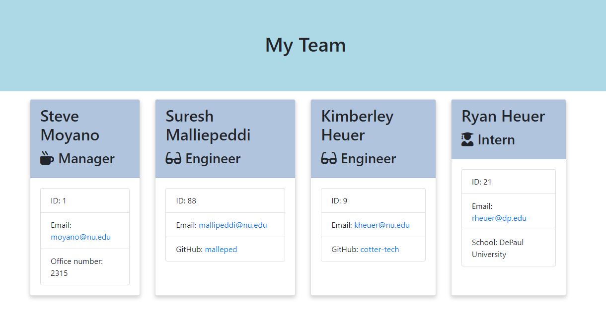Email Kimberley at kheuer@nu.edu

pyautogui.click(x=381, y=225)
